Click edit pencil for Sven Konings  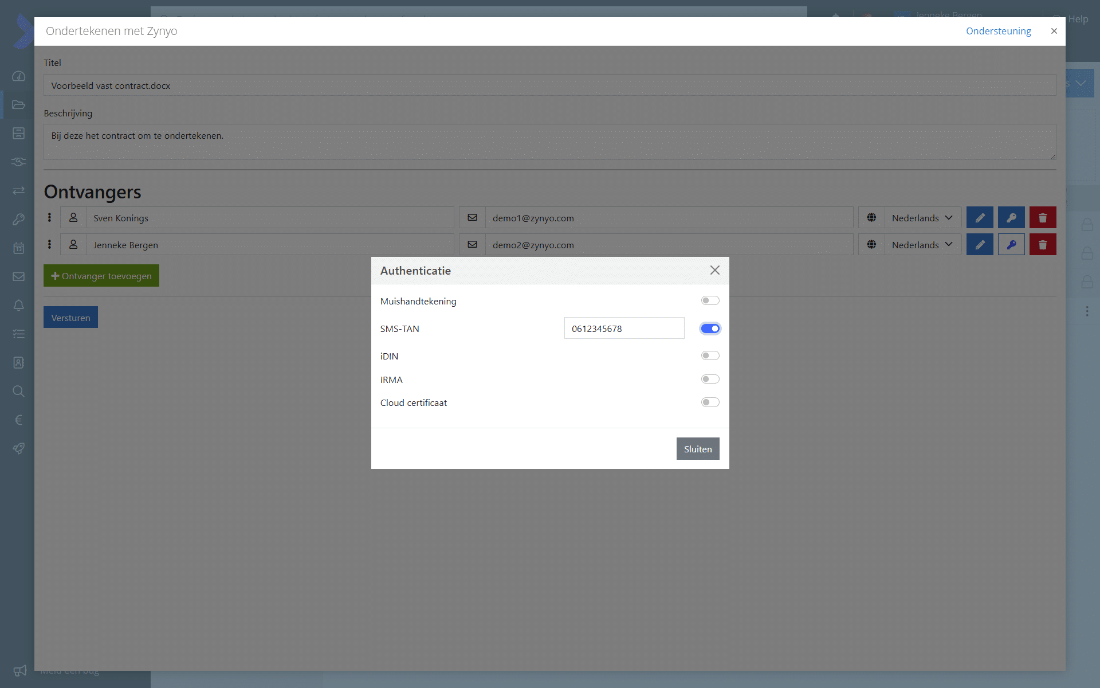coord(980,218)
